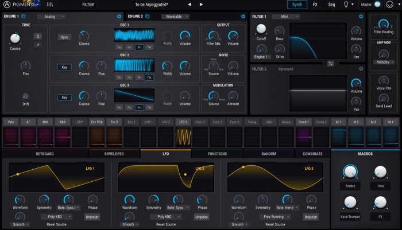Image resolution: width=402 pixels, height=230 pixels.
Task: Select triangle waveform for OSC 3
Action: 129,108
